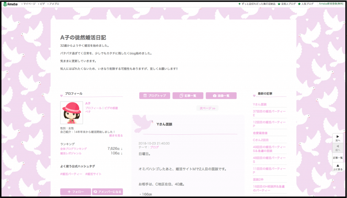Open the ブログトップ tab button

coord(155,96)
